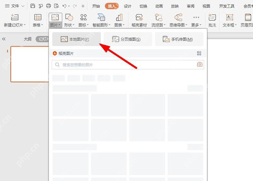Open the 设计 tab
Image resolution: width=253 pixels, height=181 pixels.
point(128,6)
